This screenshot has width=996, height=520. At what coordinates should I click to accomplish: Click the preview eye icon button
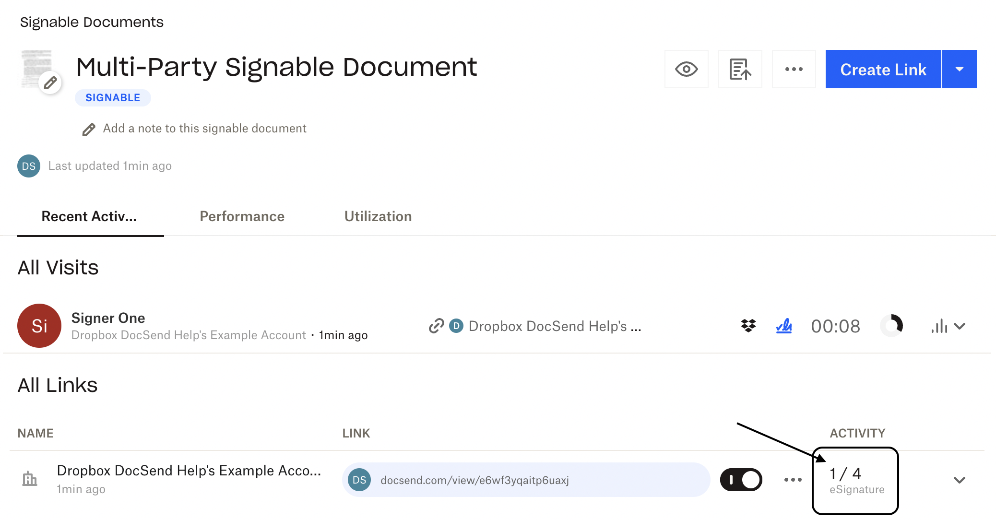coord(686,69)
